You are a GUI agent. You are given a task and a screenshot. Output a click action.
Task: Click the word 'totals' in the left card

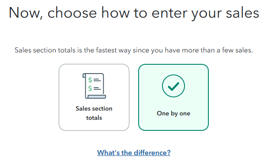[94, 118]
